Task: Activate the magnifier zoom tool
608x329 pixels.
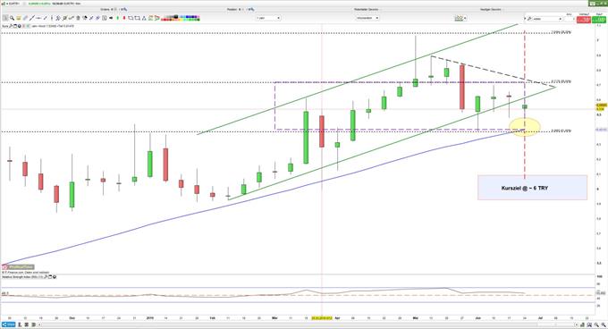Action: 12,18
